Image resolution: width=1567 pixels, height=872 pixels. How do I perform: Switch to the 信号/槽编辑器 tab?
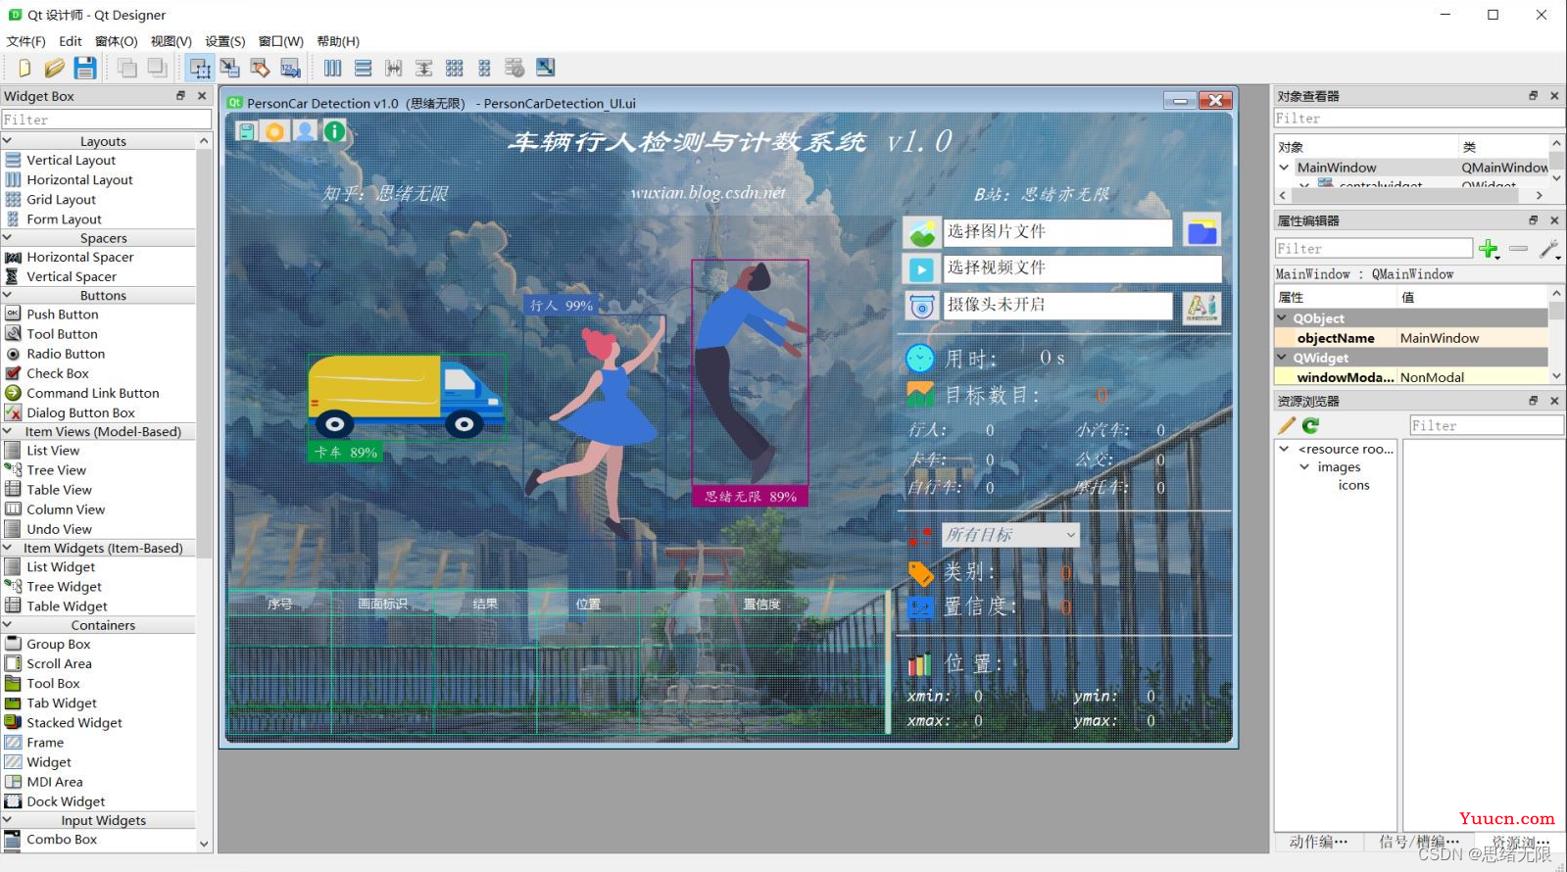coord(1419,842)
